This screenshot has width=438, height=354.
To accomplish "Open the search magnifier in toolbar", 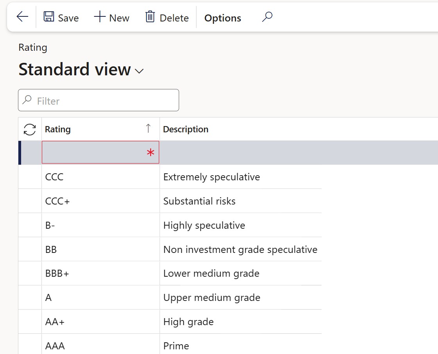I will click(267, 17).
